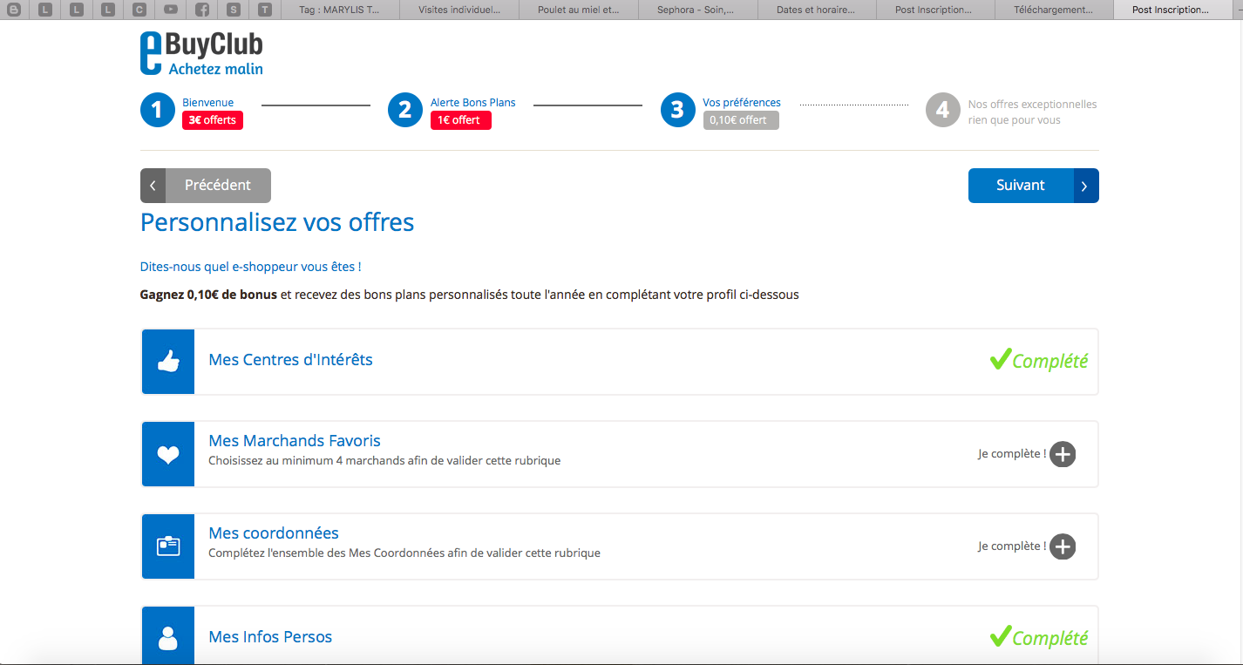Open the Vos préférences step link
The image size is (1243, 665).
pos(742,102)
